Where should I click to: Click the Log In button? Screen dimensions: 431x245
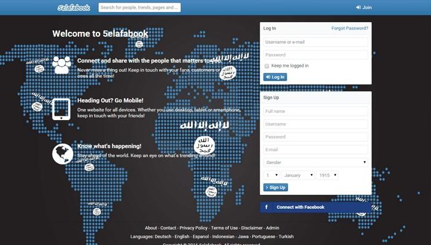[275, 77]
